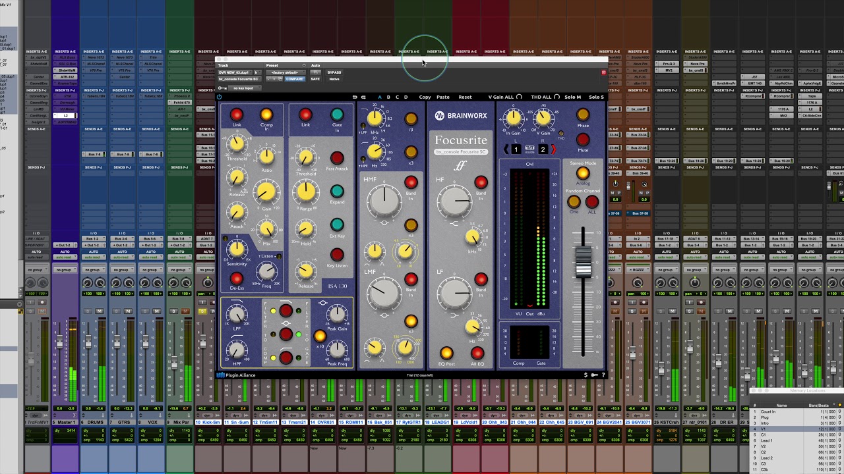Click previous TMT channel left arrow
Image resolution: width=844 pixels, height=474 pixels.
click(x=506, y=149)
